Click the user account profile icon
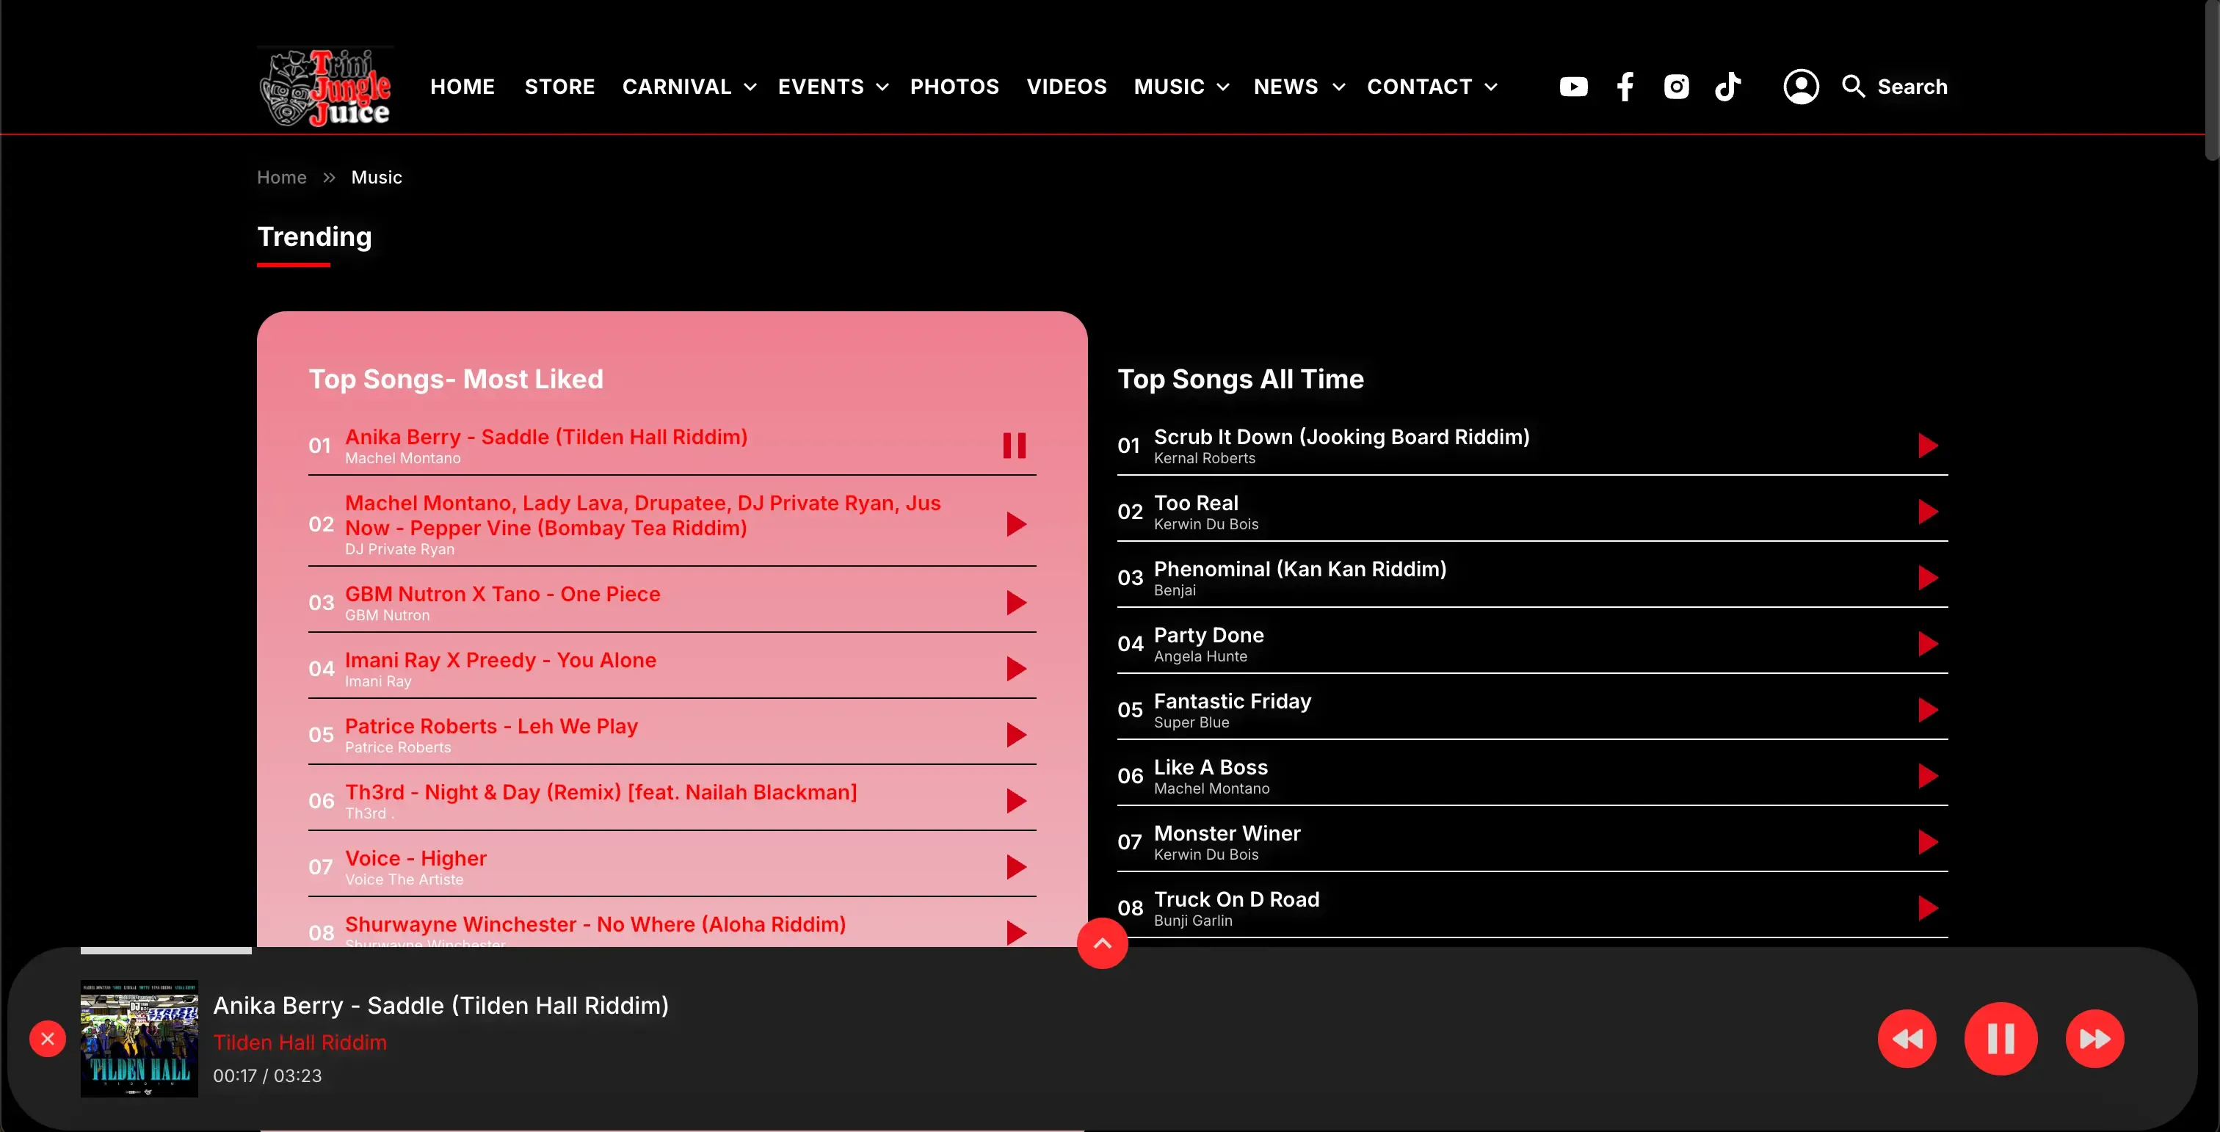Screen dimensions: 2220x1132 (x=1800, y=87)
